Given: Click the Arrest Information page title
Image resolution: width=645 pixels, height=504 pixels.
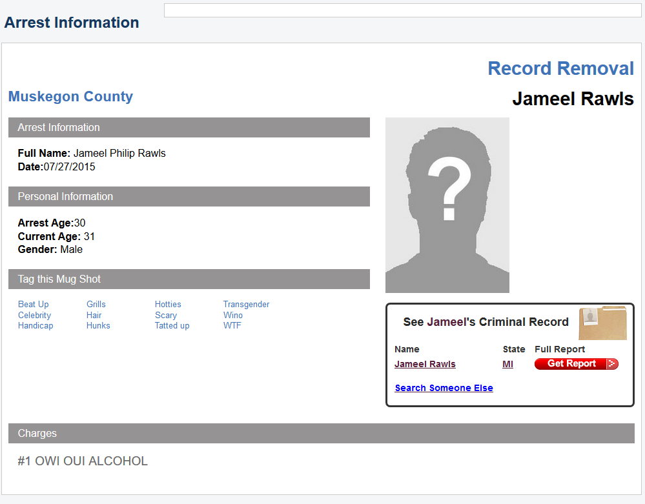Looking at the screenshot, I should (x=72, y=23).
